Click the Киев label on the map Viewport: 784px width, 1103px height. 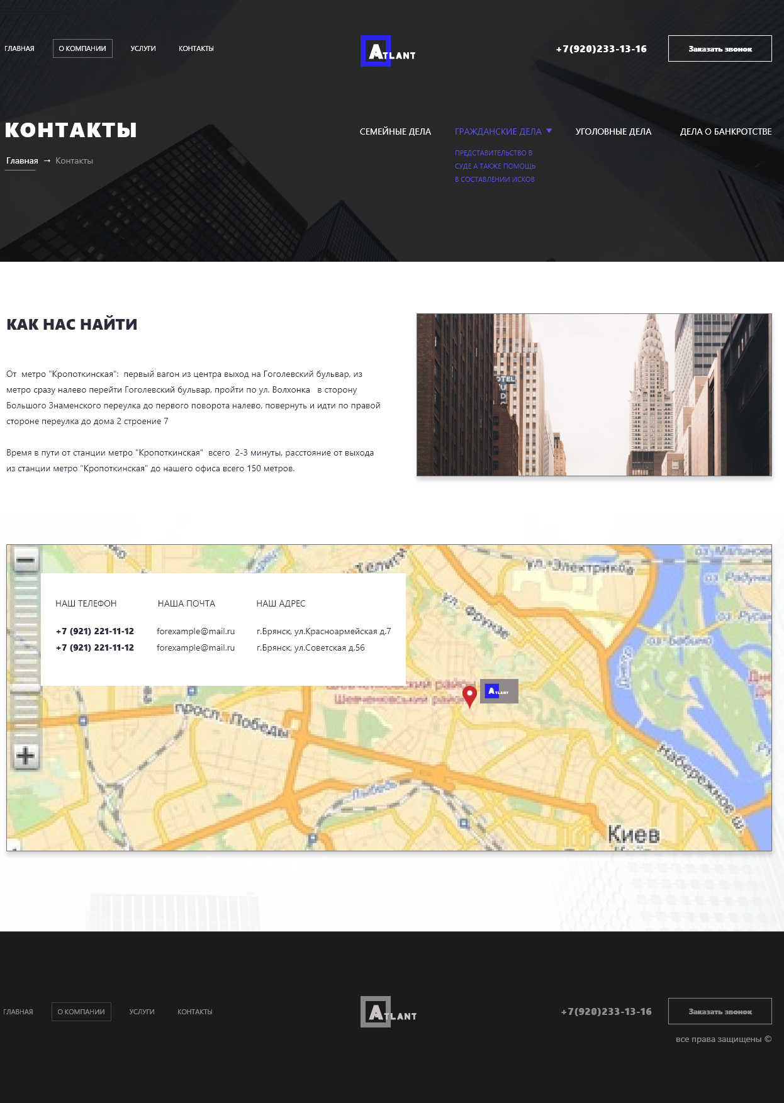coord(634,834)
